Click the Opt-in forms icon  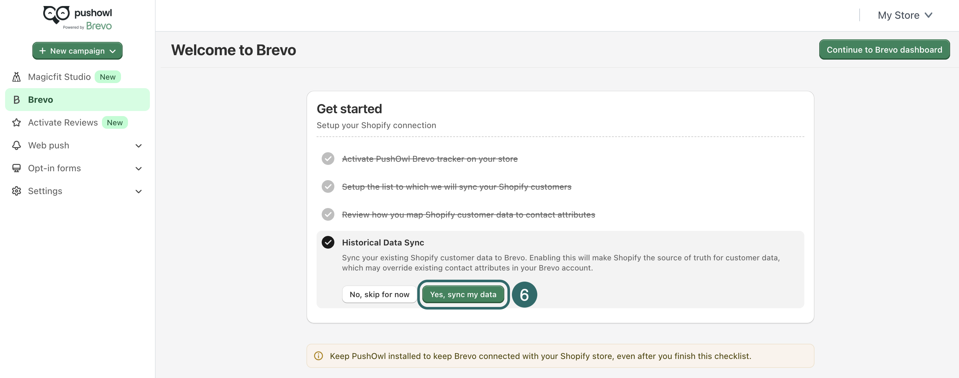(17, 168)
